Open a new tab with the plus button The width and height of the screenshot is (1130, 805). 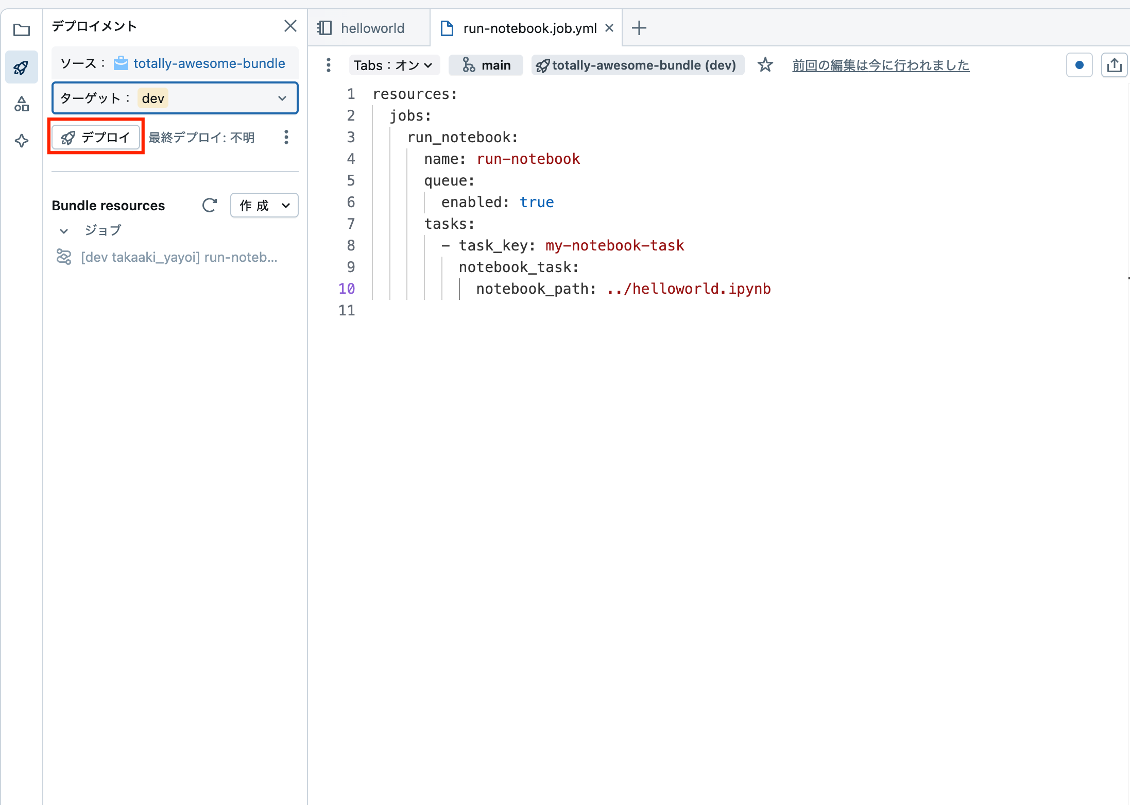[639, 27]
